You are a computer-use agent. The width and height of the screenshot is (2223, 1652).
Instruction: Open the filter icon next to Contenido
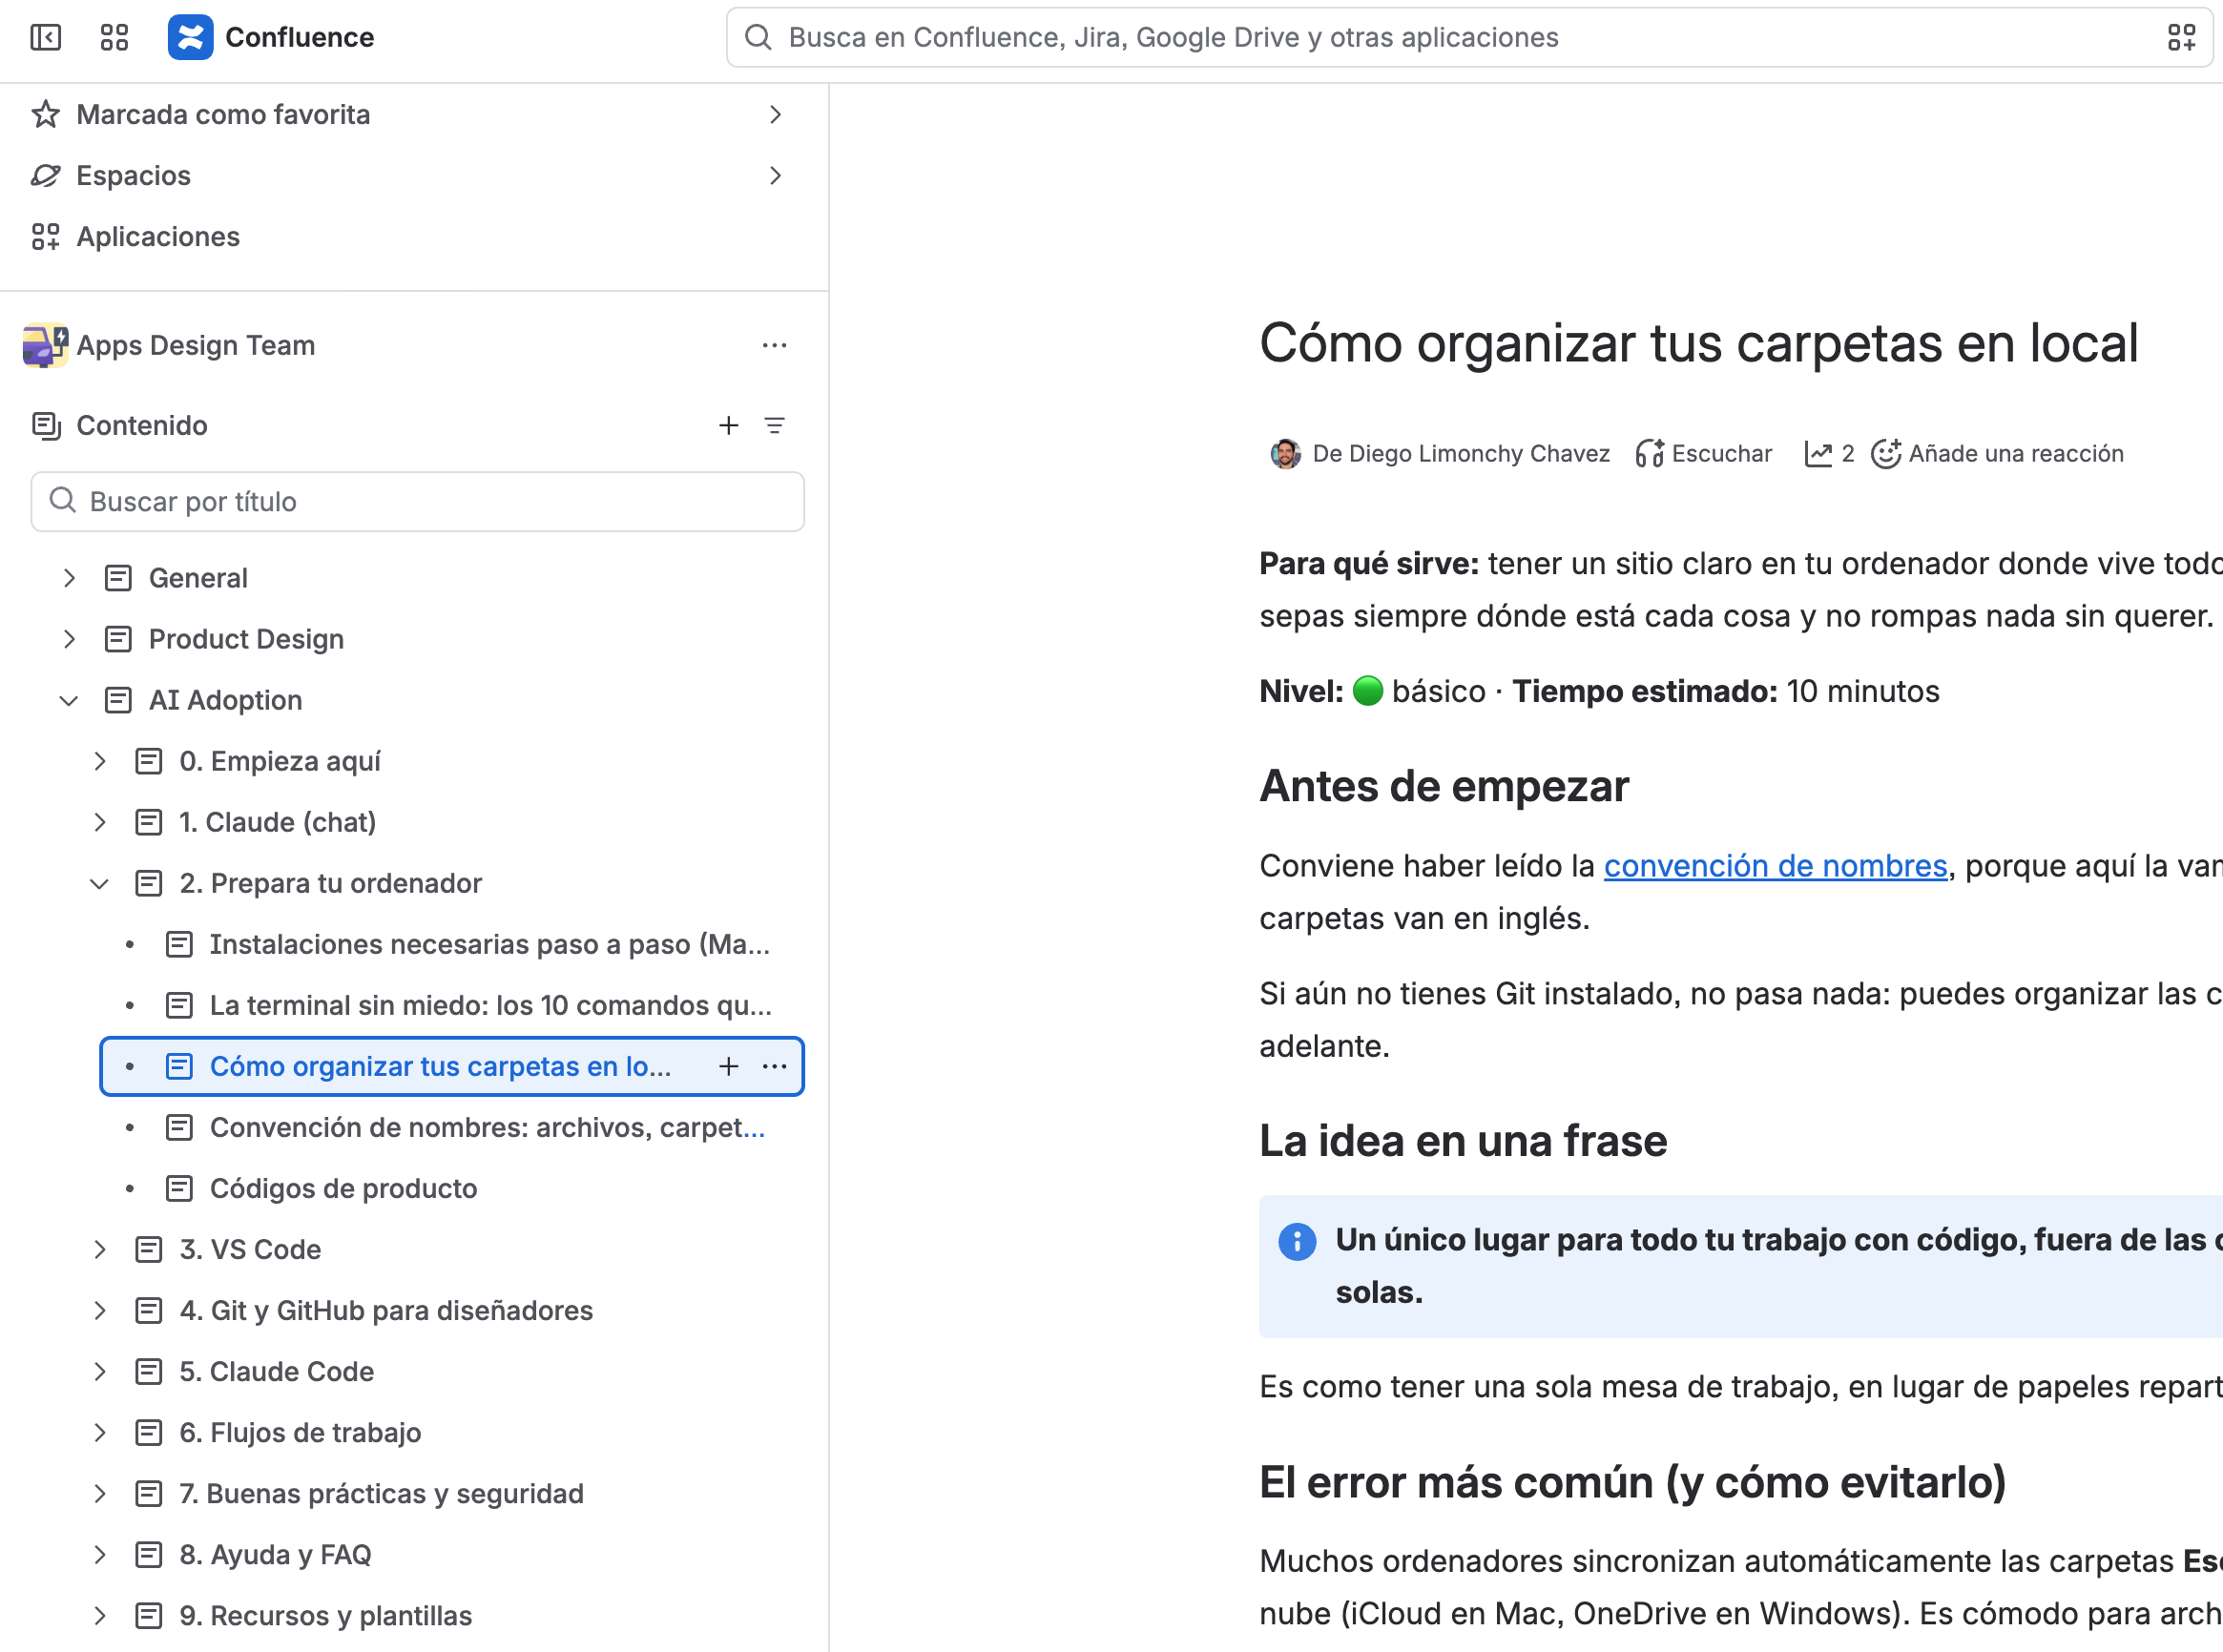[x=774, y=425]
